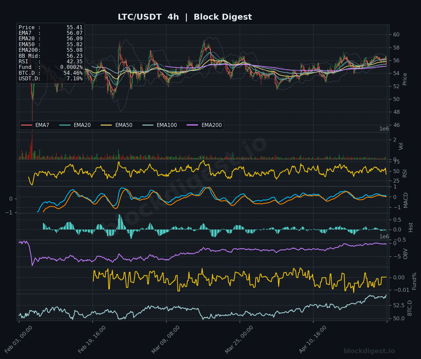Click the EMA50 value 55.82 row
Screen dimensions: 421x359
coord(50,45)
